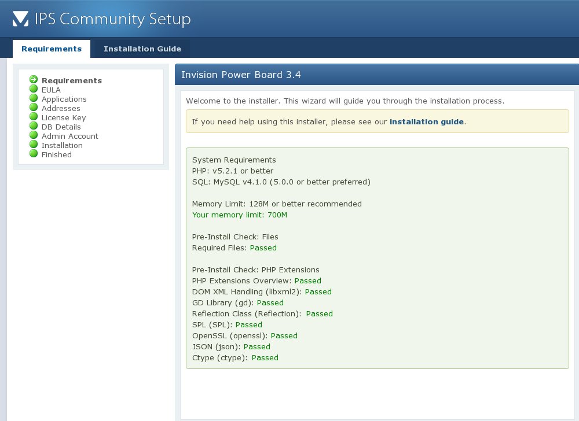Select the EULA step label
The height and width of the screenshot is (421, 579).
51,90
